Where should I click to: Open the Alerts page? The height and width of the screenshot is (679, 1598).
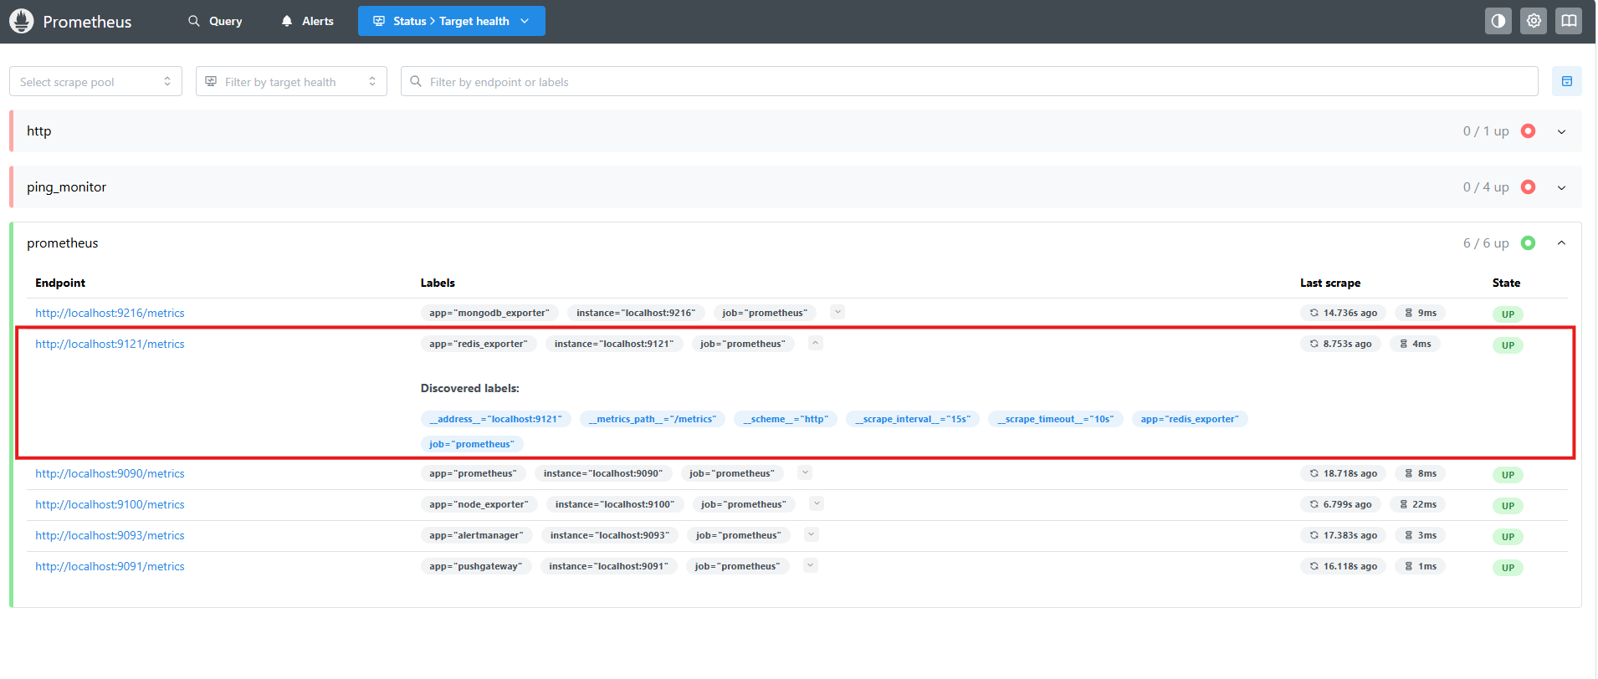pos(307,21)
